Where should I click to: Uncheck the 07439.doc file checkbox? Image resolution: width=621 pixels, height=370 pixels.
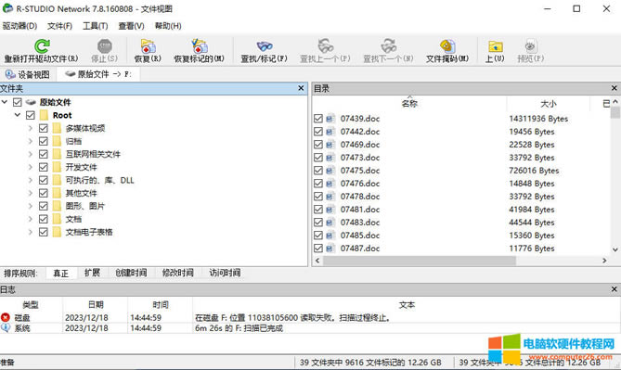tap(318, 119)
